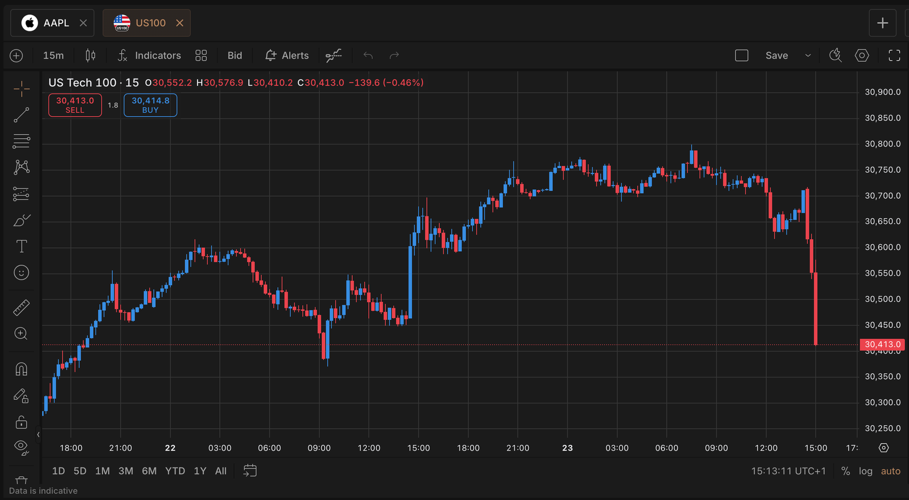Select the trend line drawing tool
909x500 pixels.
[x=22, y=115]
